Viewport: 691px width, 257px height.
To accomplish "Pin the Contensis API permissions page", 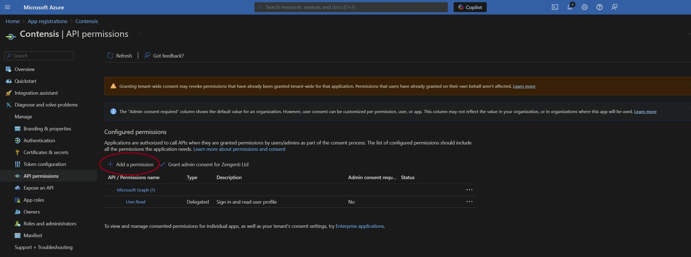I will pyautogui.click(x=140, y=34).
